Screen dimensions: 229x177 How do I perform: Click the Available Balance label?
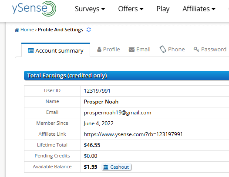tap(52, 167)
